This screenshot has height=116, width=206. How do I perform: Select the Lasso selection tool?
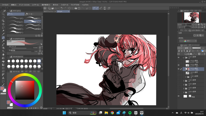pos(3,27)
